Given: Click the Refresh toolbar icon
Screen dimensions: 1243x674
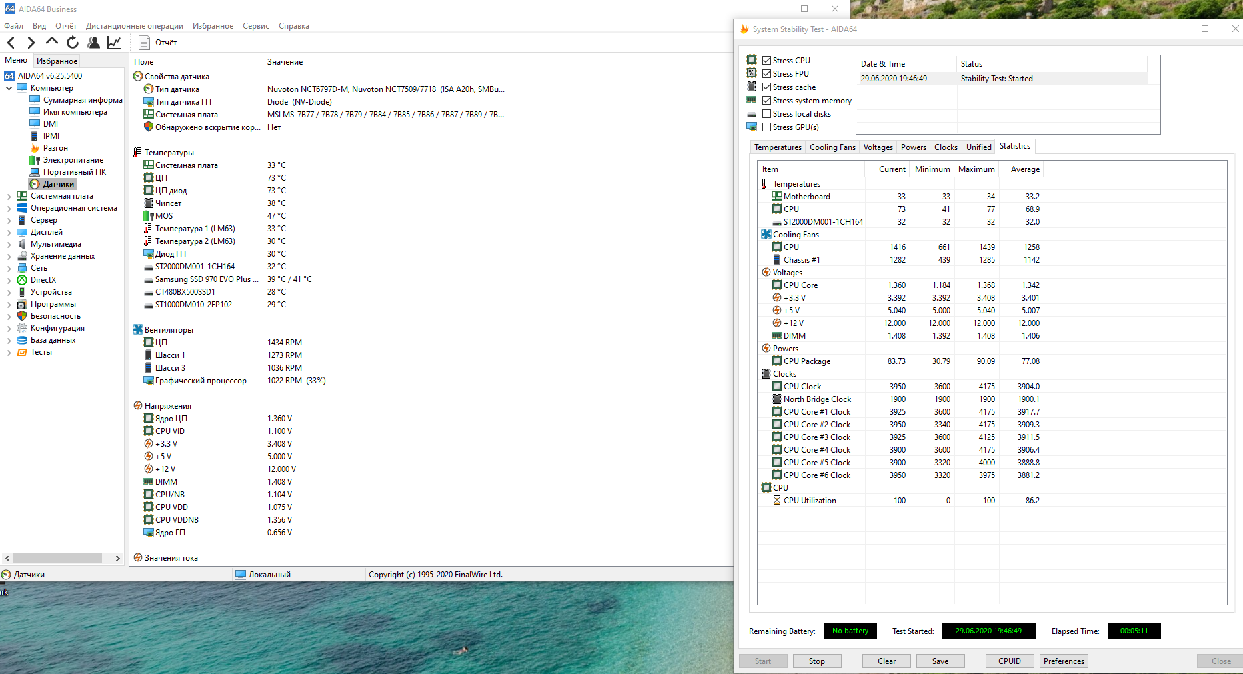Looking at the screenshot, I should click(73, 43).
